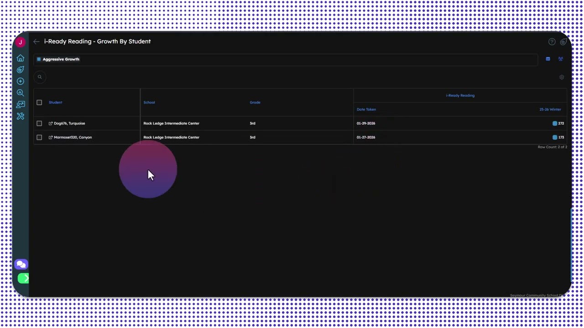Image resolution: width=584 pixels, height=328 pixels.
Task: Click the blue swatch beside score 272
Action: point(555,123)
